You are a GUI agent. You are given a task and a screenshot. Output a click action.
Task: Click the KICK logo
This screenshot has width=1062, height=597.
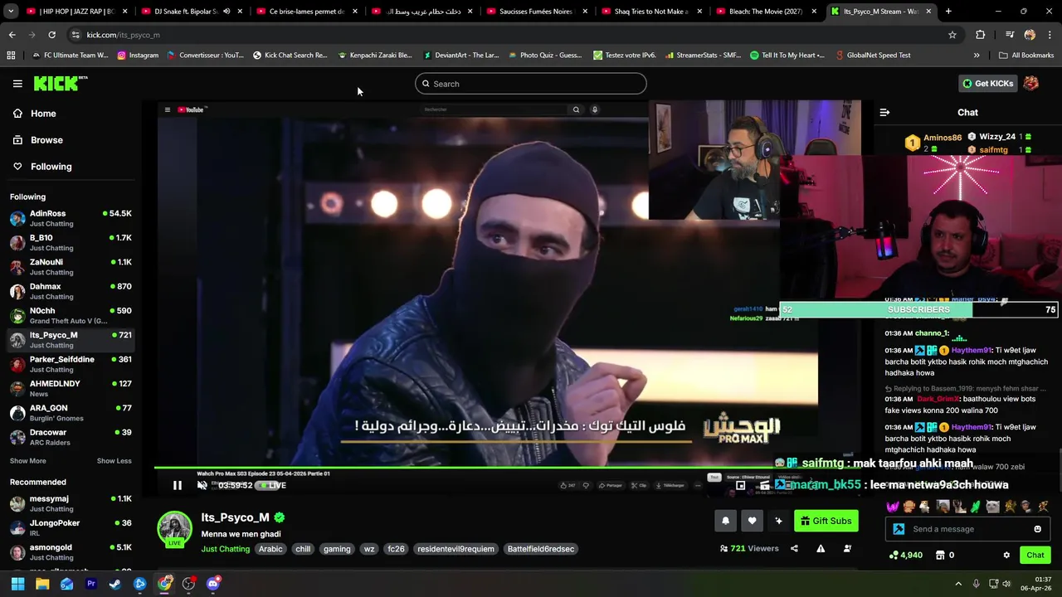(60, 83)
